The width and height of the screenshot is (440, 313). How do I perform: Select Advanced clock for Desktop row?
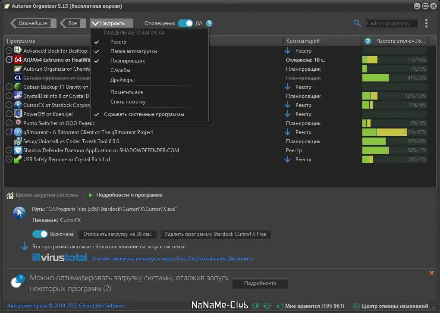point(56,51)
